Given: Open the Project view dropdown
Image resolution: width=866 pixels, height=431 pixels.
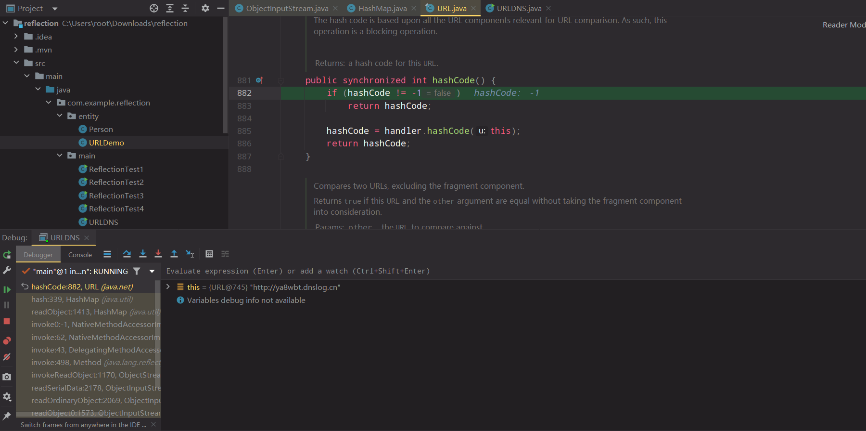Looking at the screenshot, I should (55, 9).
